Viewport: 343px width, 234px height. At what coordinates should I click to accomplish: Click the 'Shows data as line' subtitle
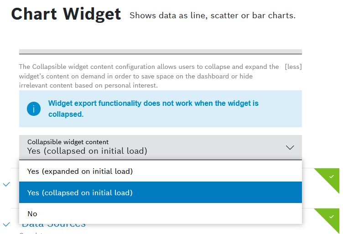(x=213, y=16)
